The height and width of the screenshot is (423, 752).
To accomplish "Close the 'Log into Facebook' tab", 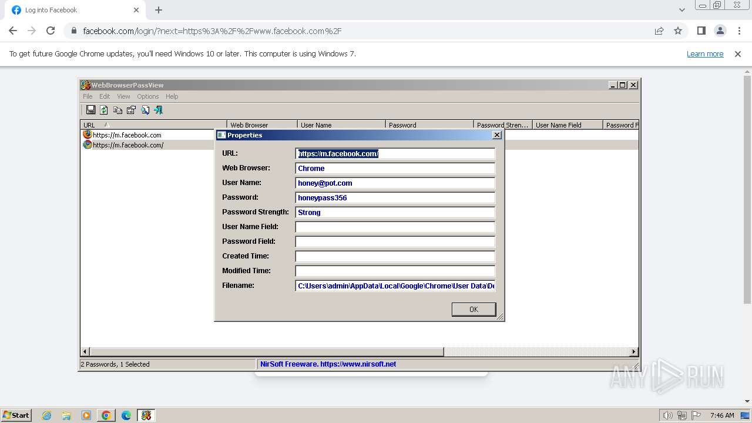I will (136, 10).
